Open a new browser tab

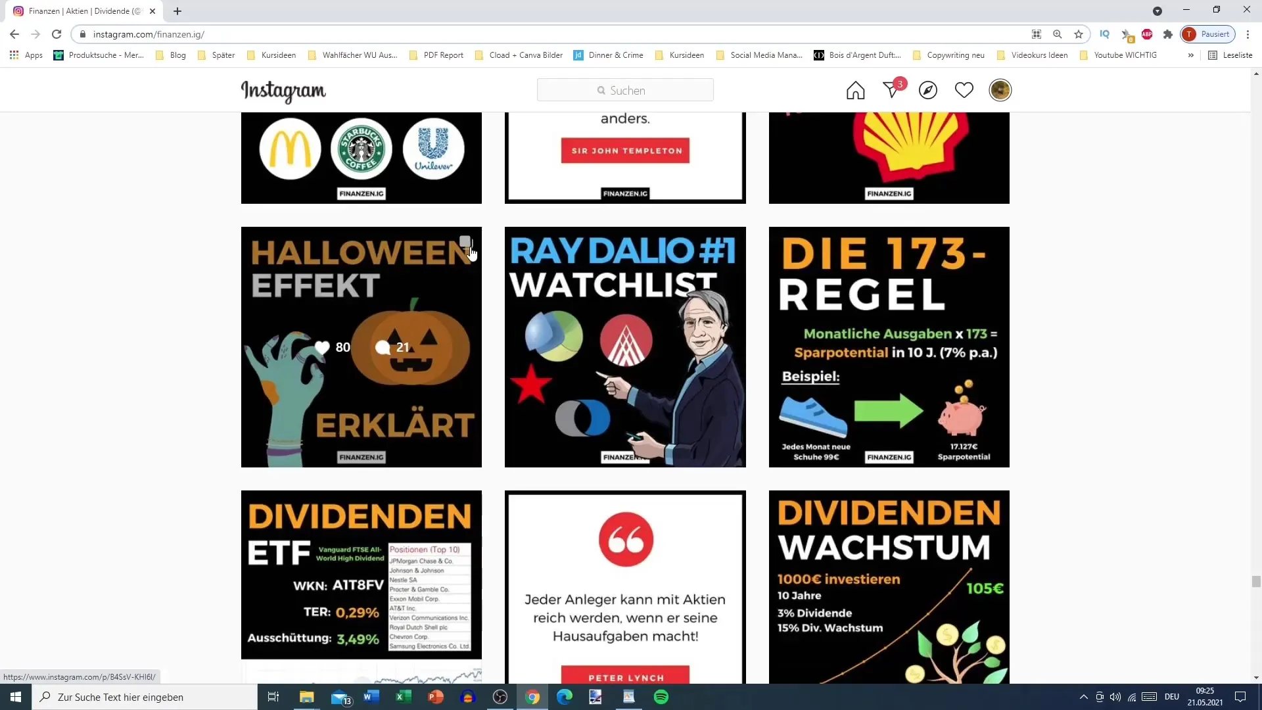coord(177,11)
